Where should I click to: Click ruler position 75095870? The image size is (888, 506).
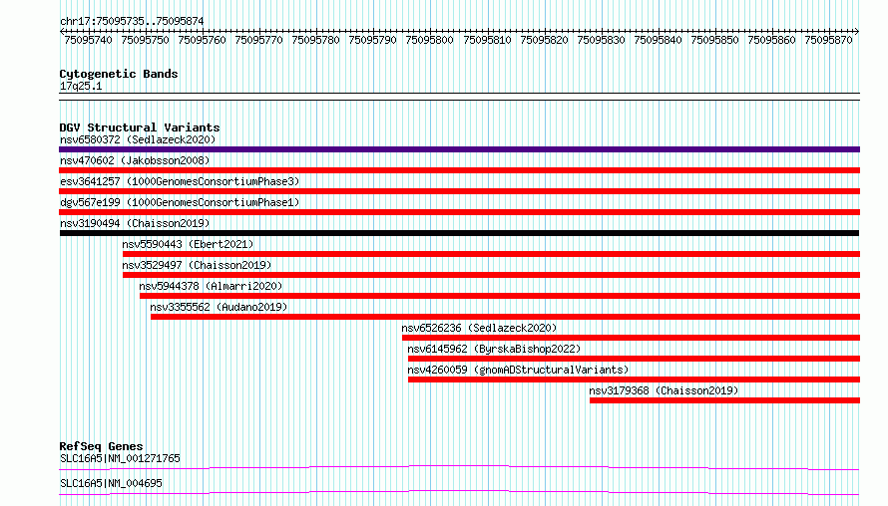click(828, 40)
